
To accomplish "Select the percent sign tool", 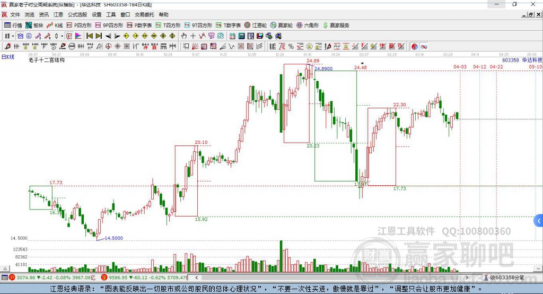I will coord(291,47).
